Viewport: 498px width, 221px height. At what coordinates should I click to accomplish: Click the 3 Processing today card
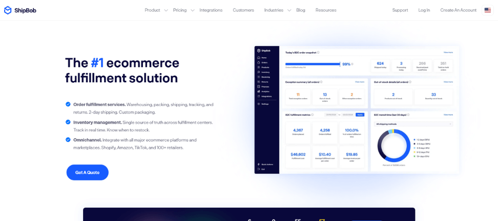point(401,65)
